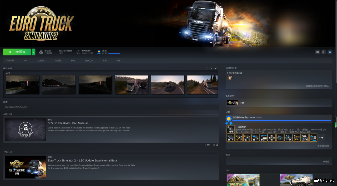Screen dimensions: 337x186
Task: Click the game info (i) icon
Action: [324, 52]
